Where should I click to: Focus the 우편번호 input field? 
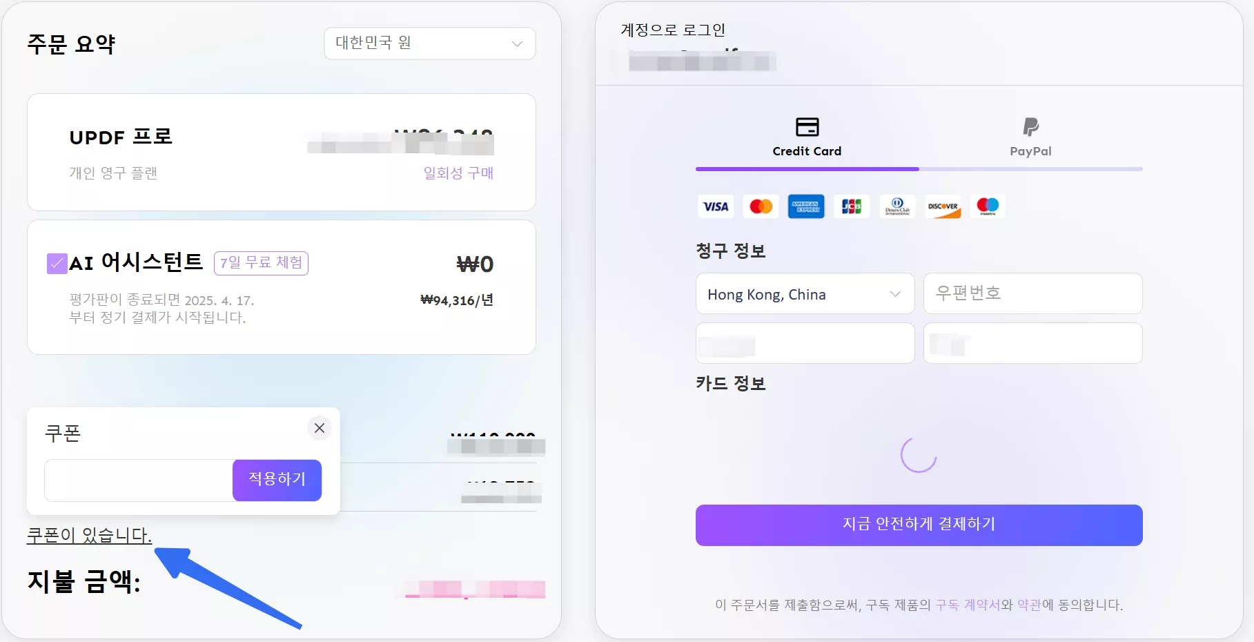pos(1032,293)
